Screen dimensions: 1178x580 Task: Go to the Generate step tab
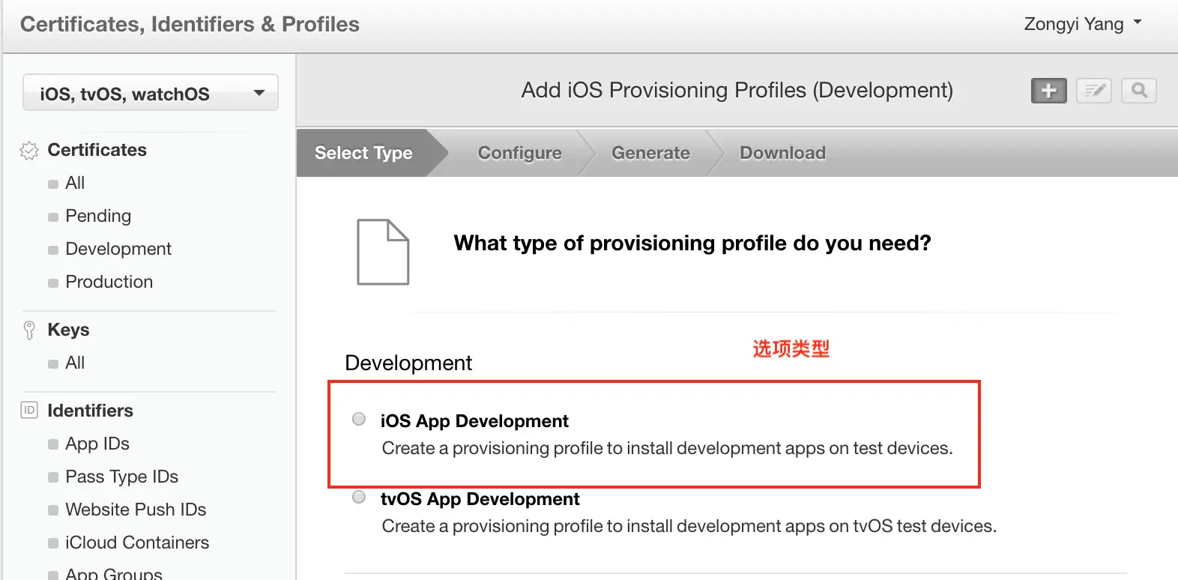[x=650, y=153]
